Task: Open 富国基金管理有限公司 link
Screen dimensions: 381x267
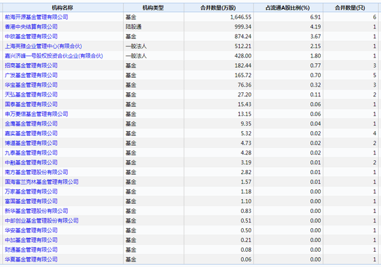Action: pyautogui.click(x=31, y=201)
